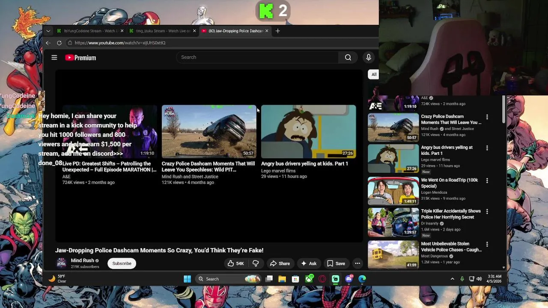Click the Ask button under video
This screenshot has height=308, width=548.
tap(309, 264)
